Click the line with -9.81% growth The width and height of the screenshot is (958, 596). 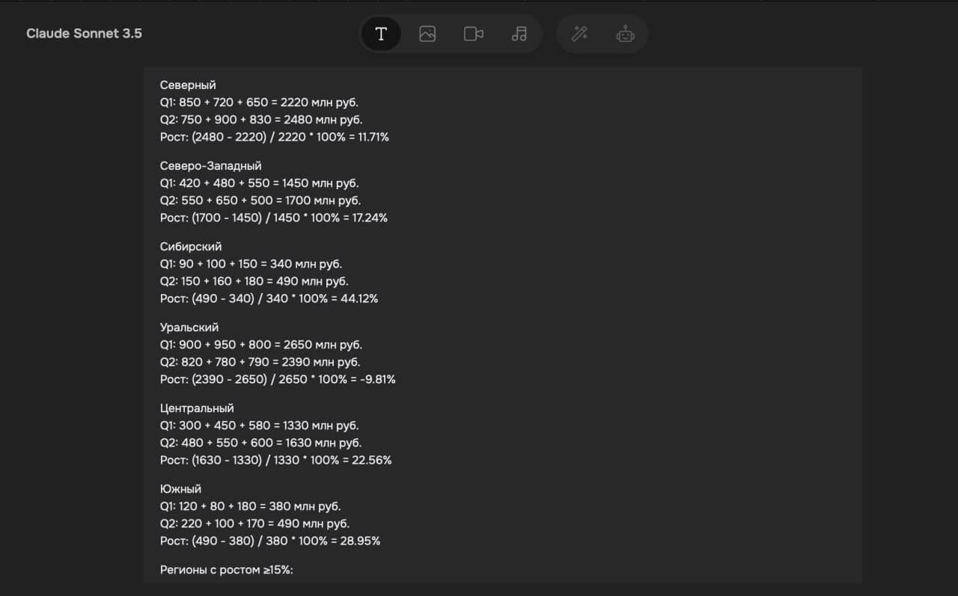278,379
